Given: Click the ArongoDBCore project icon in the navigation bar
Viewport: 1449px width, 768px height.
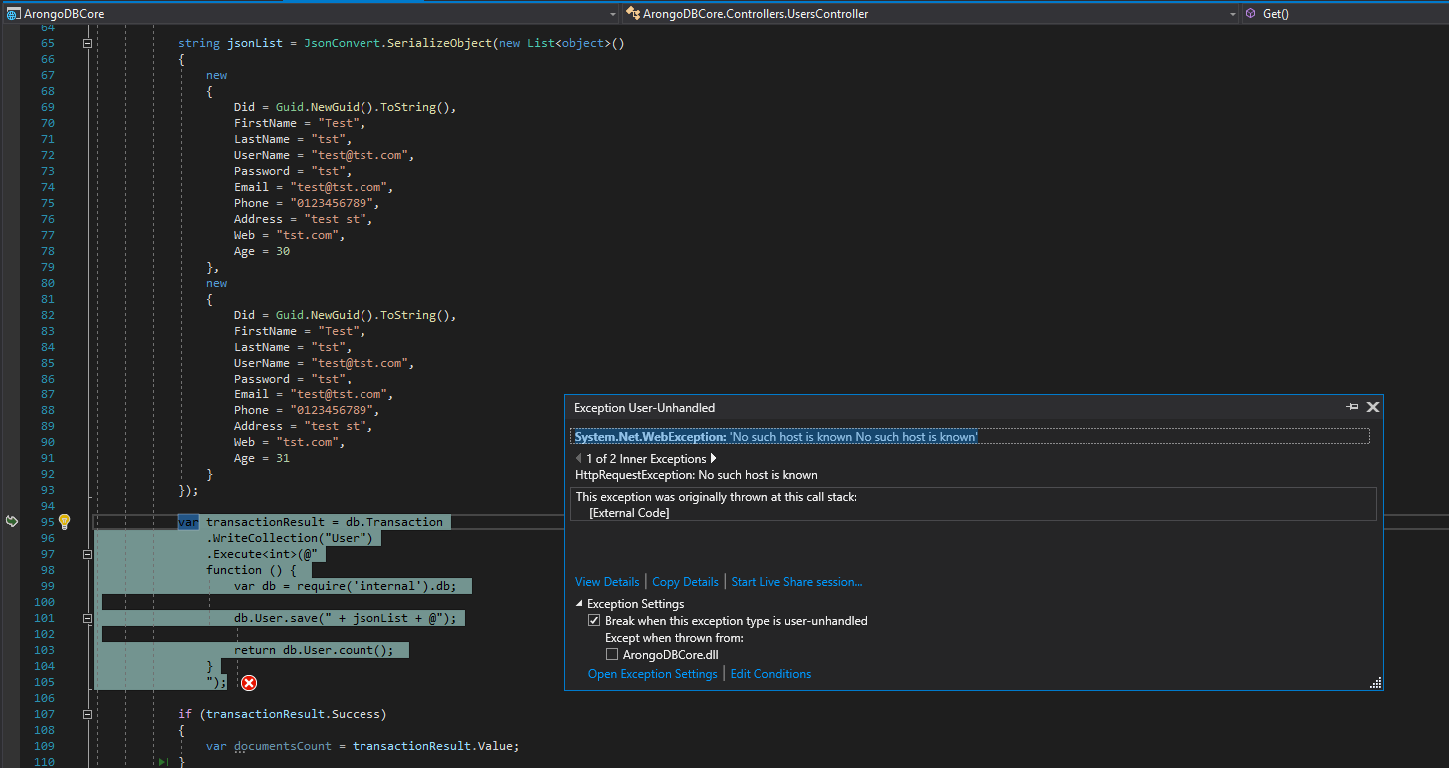Looking at the screenshot, I should (x=13, y=14).
